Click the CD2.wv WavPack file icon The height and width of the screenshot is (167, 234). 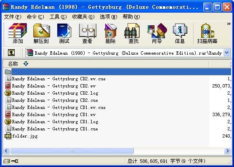[x=8, y=86]
